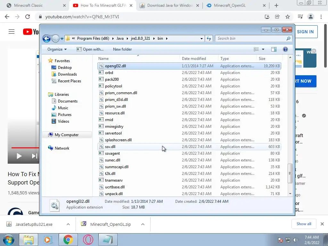Image resolution: width=328 pixels, height=246 pixels.
Task: Open the recent pages dropdown arrow
Action: pyautogui.click(x=62, y=39)
